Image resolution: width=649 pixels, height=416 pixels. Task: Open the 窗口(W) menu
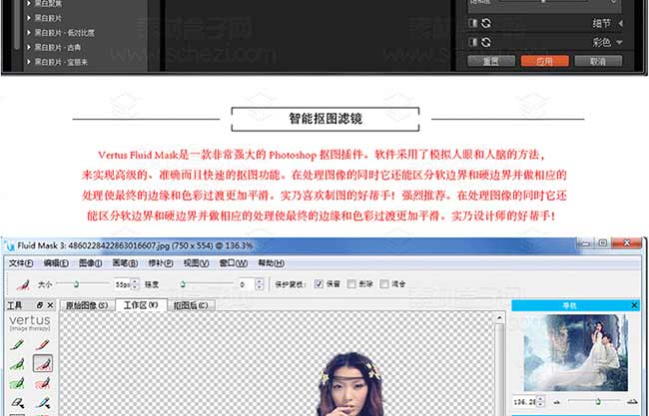(233, 263)
